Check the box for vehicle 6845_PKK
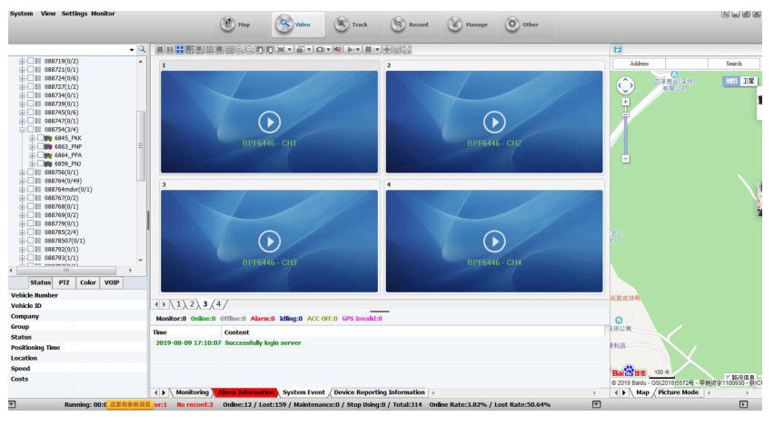 click(39, 138)
